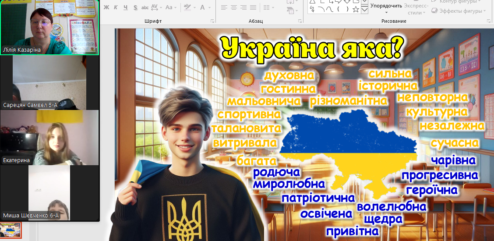Open the Упорядочить dropdown

tap(386, 8)
